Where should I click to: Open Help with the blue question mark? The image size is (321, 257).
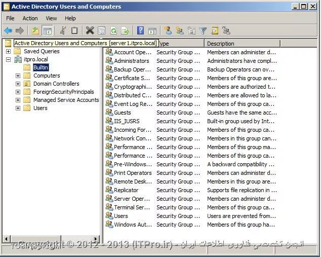coord(140,31)
